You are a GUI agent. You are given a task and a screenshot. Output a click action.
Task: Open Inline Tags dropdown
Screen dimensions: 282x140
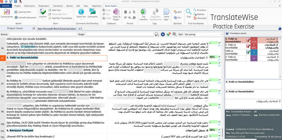pos(167,14)
